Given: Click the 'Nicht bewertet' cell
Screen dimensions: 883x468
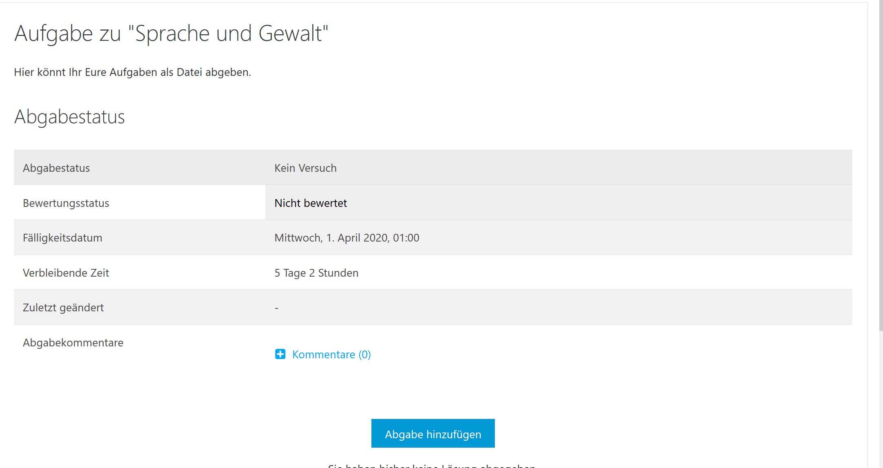Looking at the screenshot, I should point(311,203).
